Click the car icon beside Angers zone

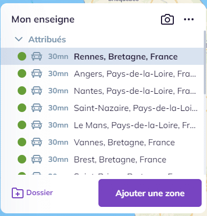[37, 73]
